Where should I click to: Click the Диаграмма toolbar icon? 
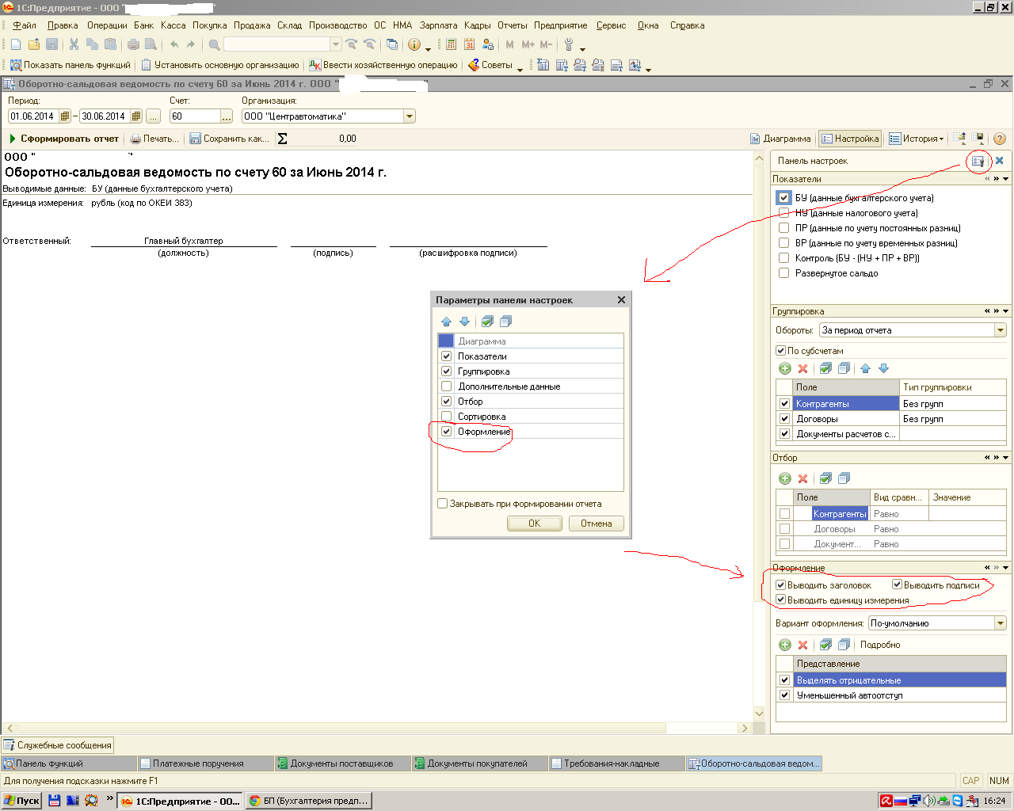click(x=780, y=139)
